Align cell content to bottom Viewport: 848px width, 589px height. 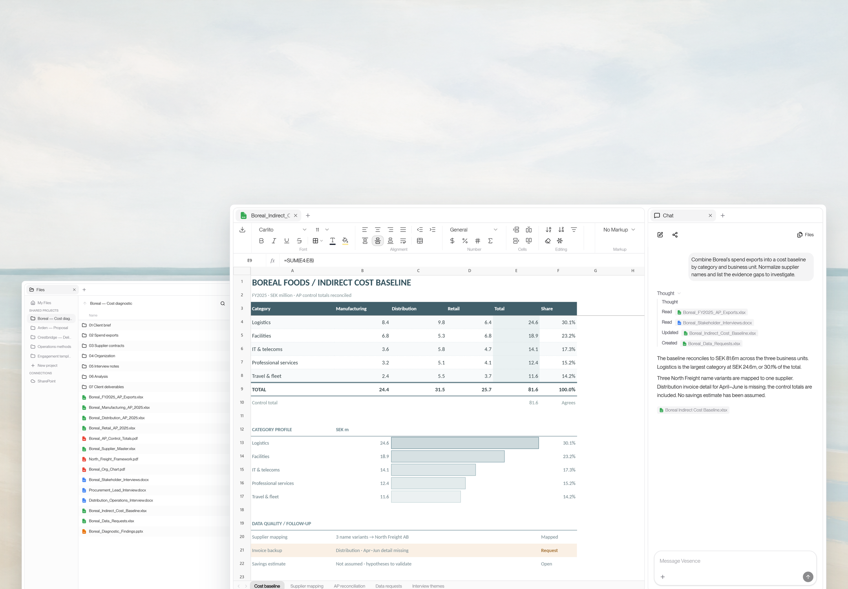[x=390, y=241]
